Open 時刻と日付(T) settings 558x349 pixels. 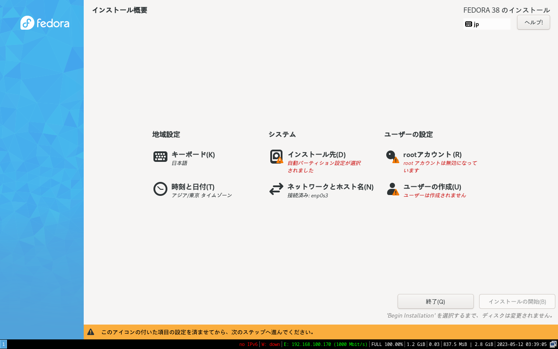click(193, 187)
